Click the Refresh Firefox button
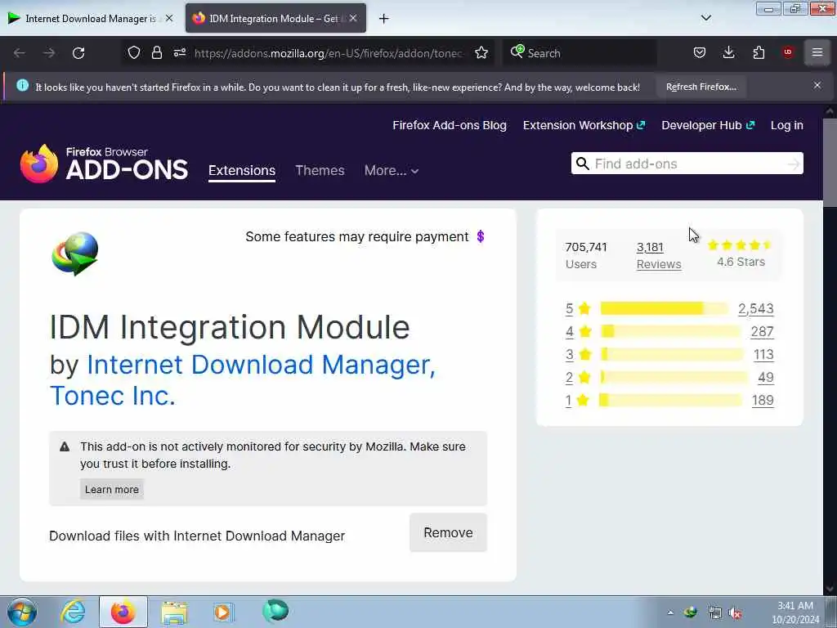Viewport: 837px width, 628px height. click(700, 87)
